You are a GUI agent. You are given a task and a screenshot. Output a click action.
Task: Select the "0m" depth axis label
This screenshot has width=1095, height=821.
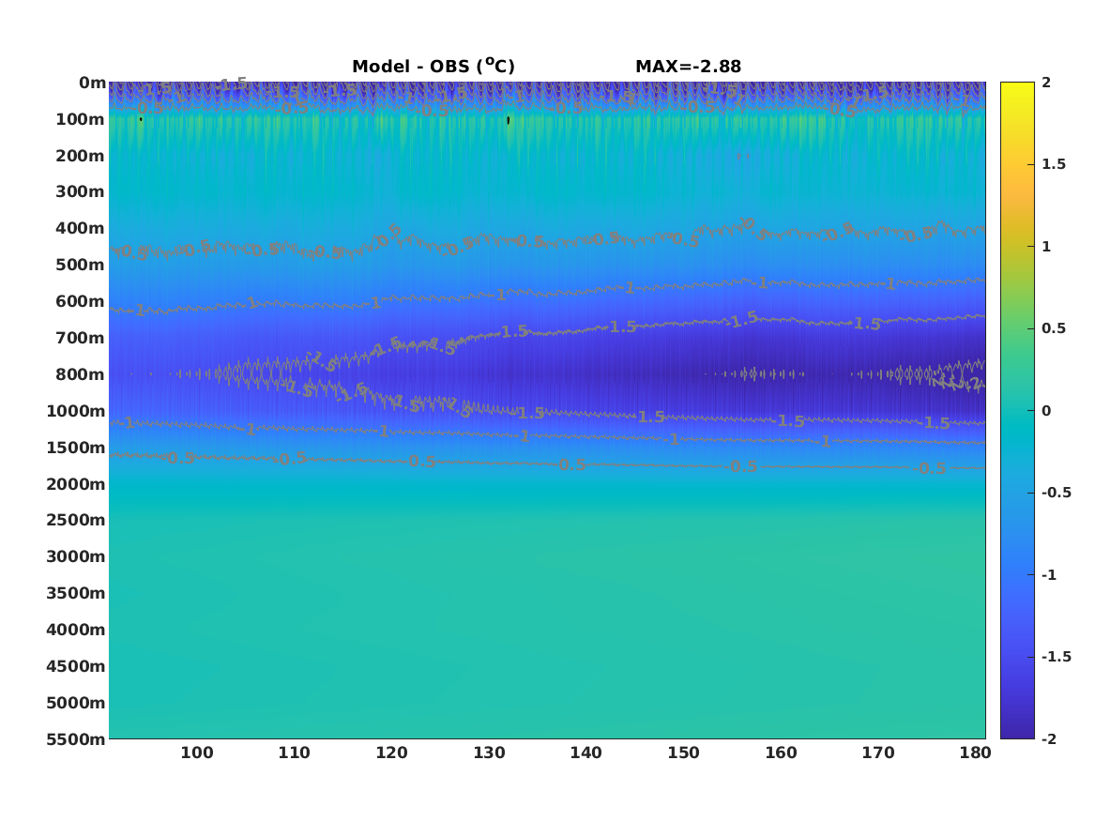pos(92,84)
